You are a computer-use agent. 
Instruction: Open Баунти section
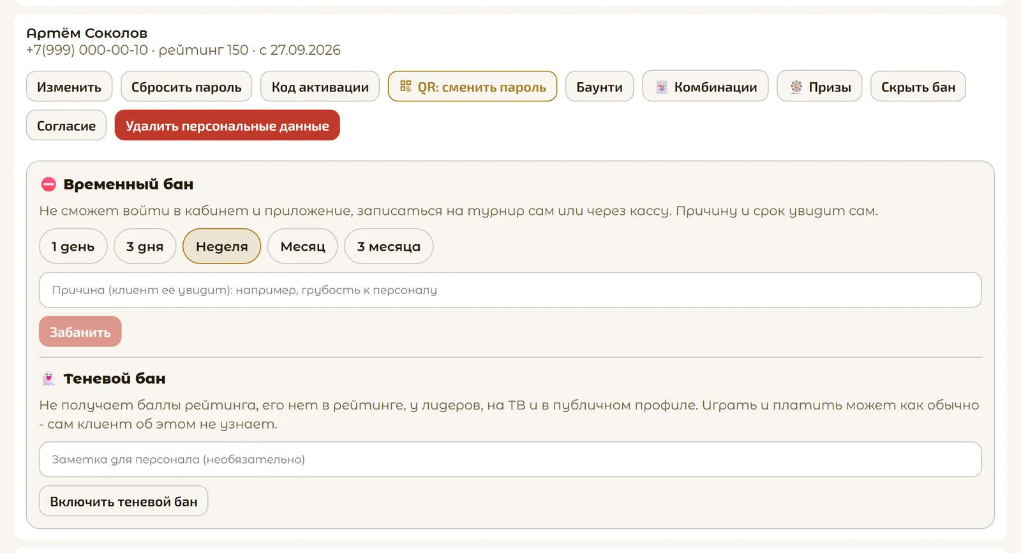(599, 86)
